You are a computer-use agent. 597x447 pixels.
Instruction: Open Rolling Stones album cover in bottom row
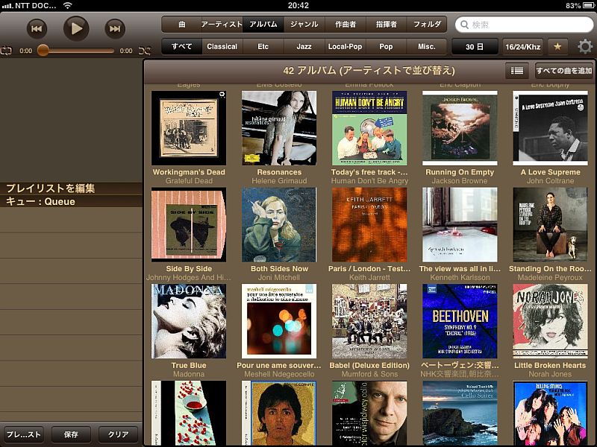tap(550, 413)
